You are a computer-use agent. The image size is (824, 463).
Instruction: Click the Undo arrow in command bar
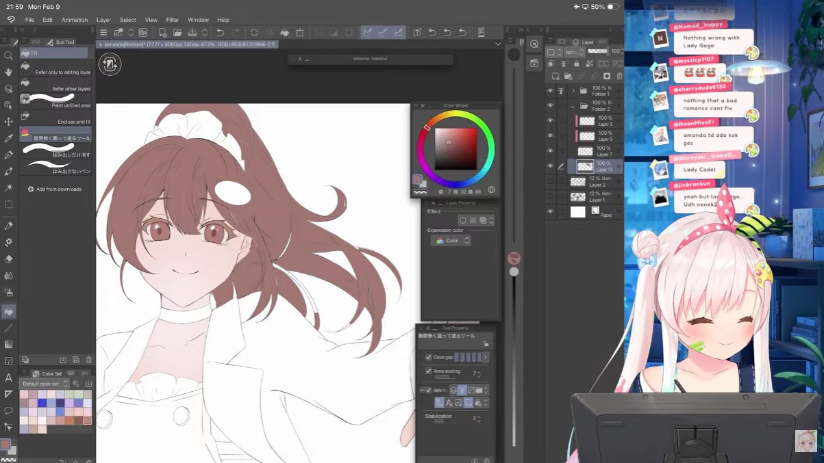click(220, 33)
